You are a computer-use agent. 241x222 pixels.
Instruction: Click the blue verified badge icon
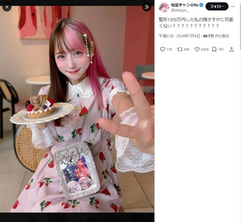(x=201, y=5)
